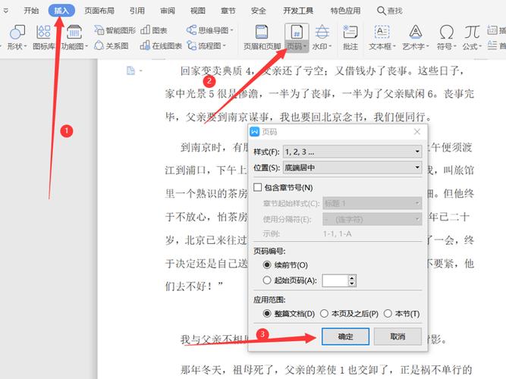Toggle the 包含章节号 checkbox

(257, 187)
